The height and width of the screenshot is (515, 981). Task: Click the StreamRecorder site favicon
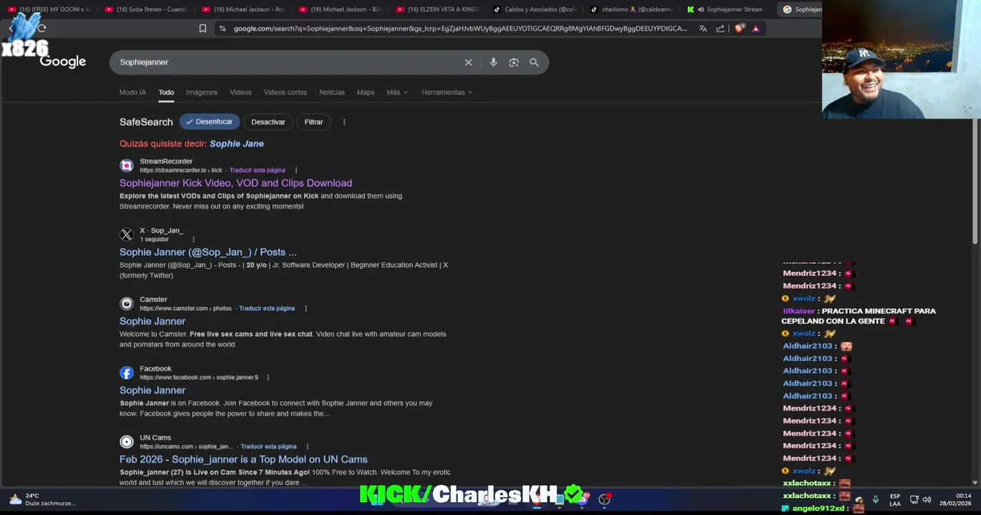pyautogui.click(x=127, y=165)
